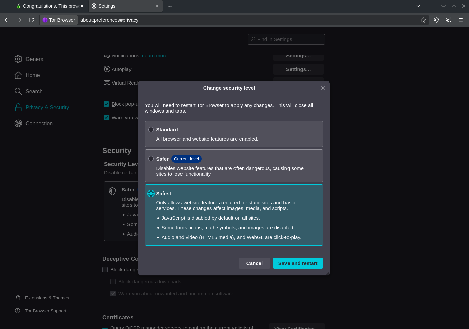The width and height of the screenshot is (469, 329).
Task: Click the Tor Browser Support help icon
Action: click(x=18, y=311)
